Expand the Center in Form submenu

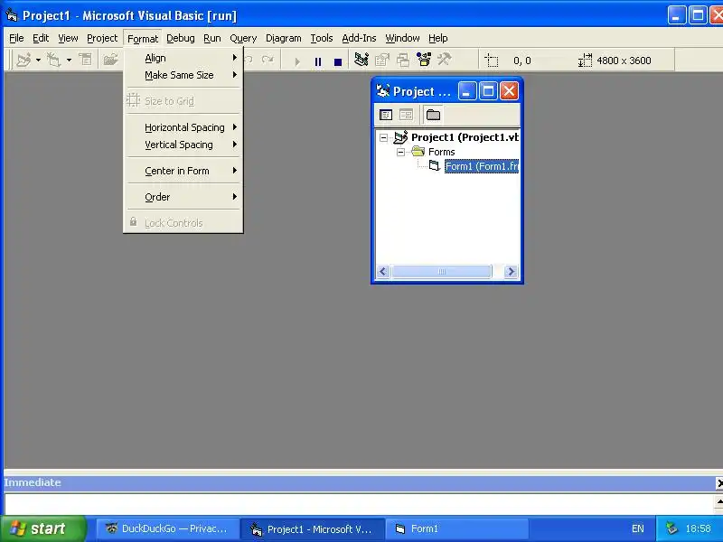pyautogui.click(x=183, y=171)
